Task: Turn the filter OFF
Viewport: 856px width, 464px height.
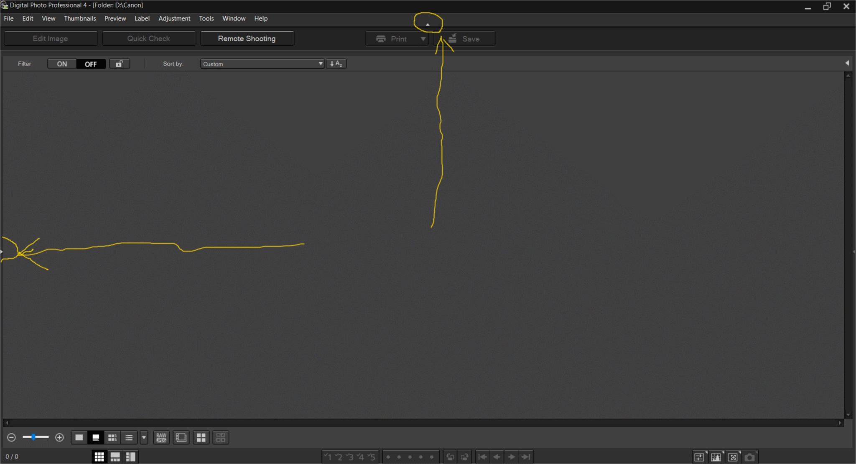Action: (x=91, y=64)
